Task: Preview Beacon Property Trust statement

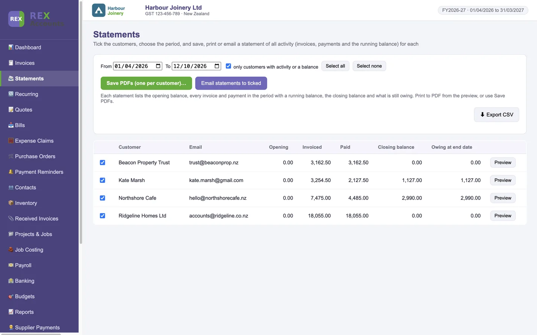Action: point(503,163)
